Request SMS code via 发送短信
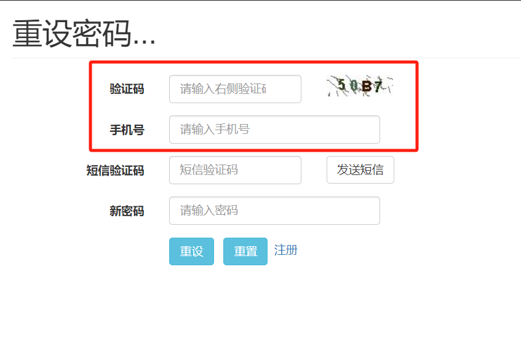The image size is (521, 358). tap(360, 170)
